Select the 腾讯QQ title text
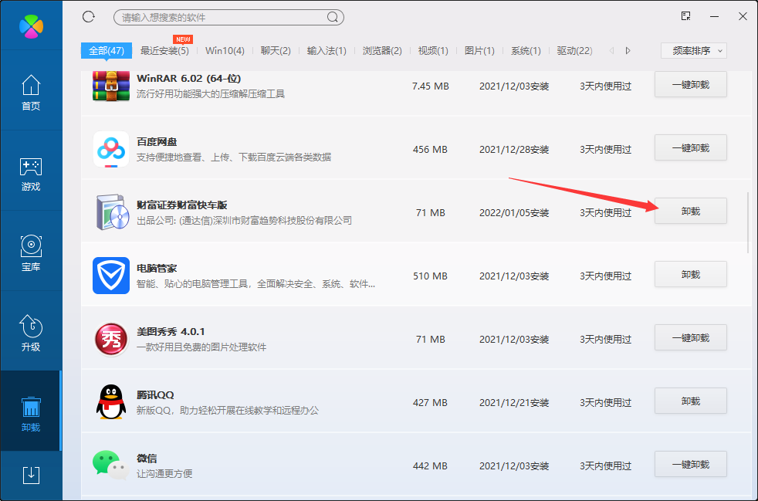758x501 pixels. 155,395
